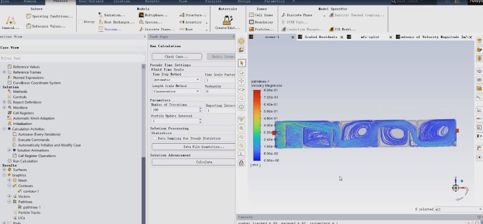
Task: Click the axis orientation icon
Action: (x=241, y=154)
